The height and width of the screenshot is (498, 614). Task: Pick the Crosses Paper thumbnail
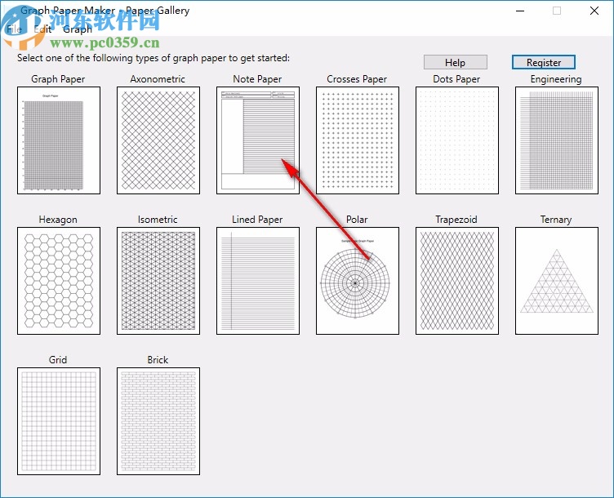(358, 140)
